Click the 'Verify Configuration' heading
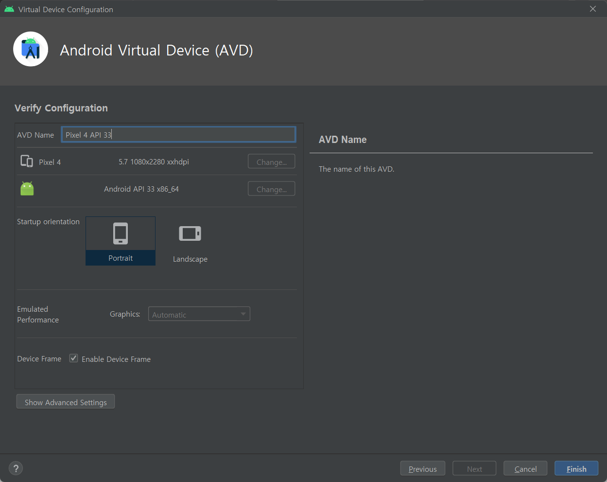The width and height of the screenshot is (607, 482). (61, 108)
